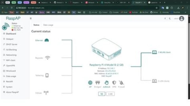Click the 1 WLAN client label
190x106 pixels.
(164, 52)
